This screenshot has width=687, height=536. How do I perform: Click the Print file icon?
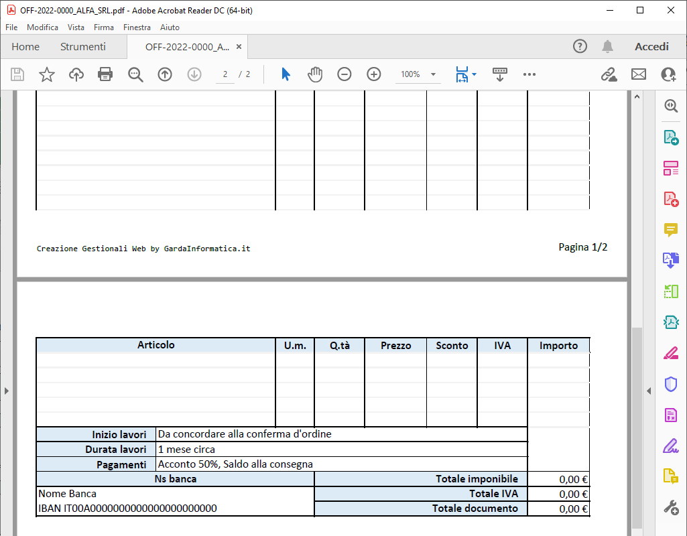tap(105, 74)
